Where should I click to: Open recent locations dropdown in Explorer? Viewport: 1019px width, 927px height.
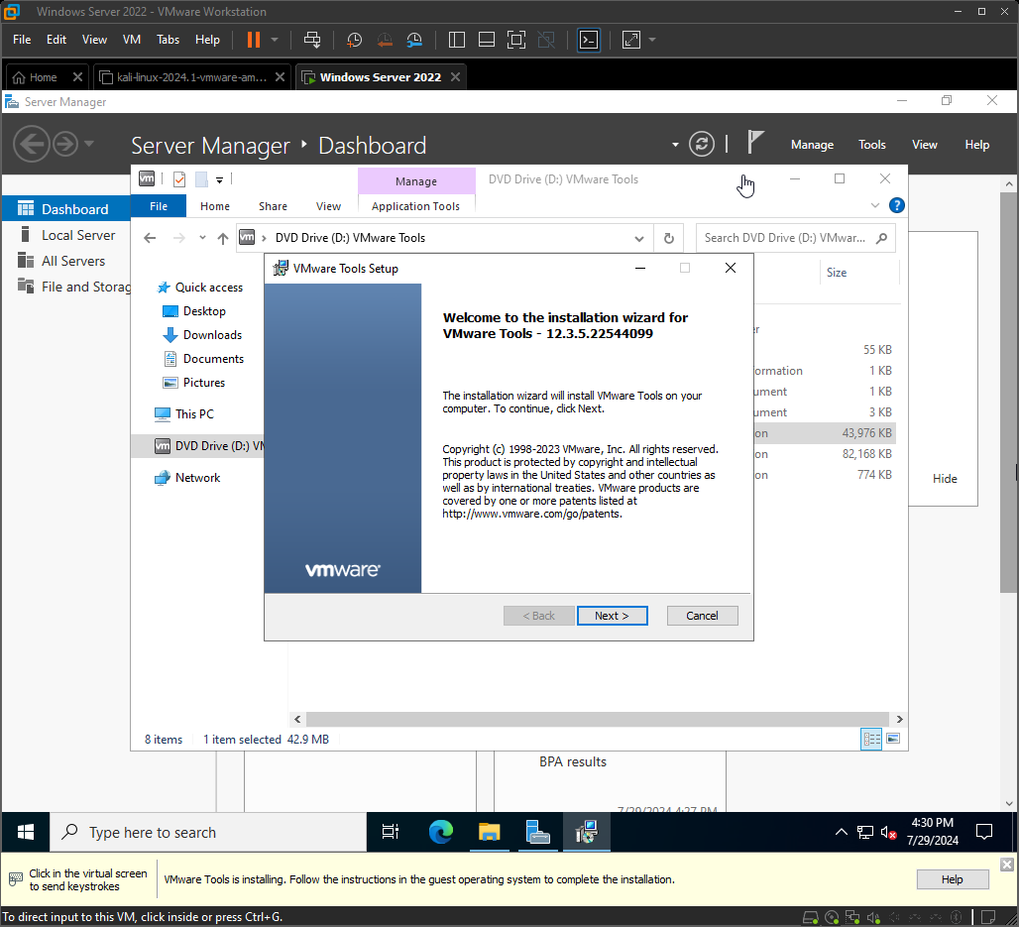point(203,238)
